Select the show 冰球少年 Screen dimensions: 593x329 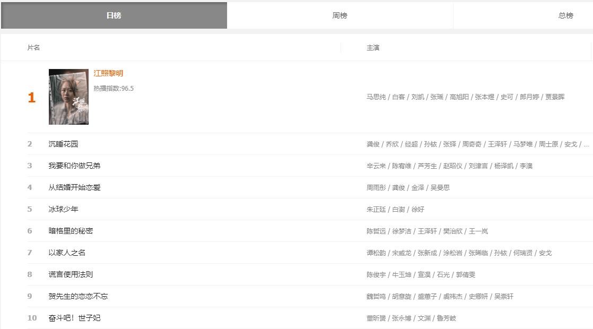[63, 209]
